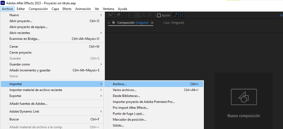The image size is (283, 129).
Task: Choose Abrir proyecto... from Archivo menu
Action: (x=53, y=21)
